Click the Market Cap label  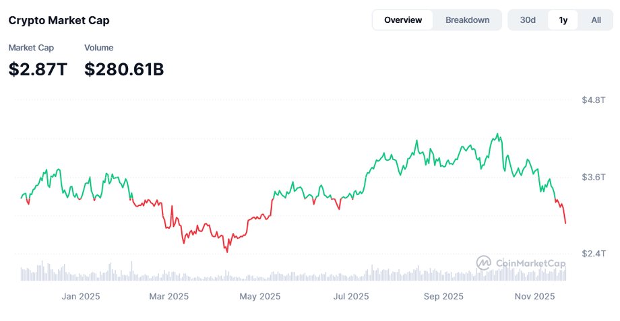(x=31, y=48)
